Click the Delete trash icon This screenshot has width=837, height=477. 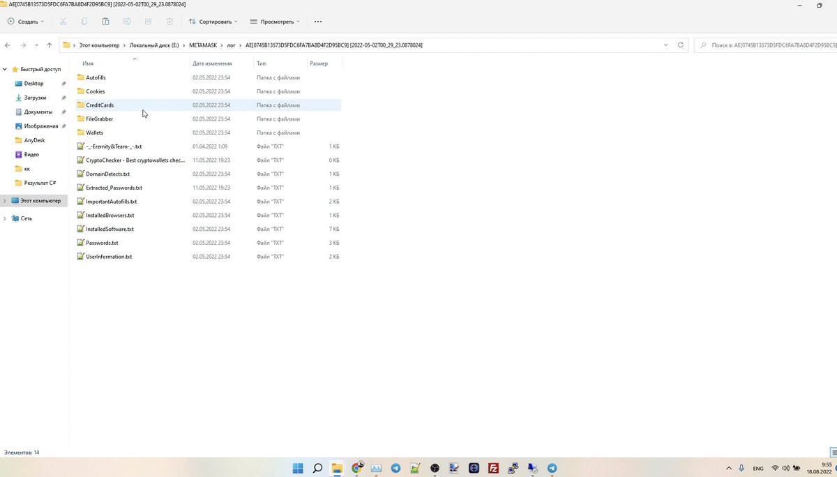169,22
